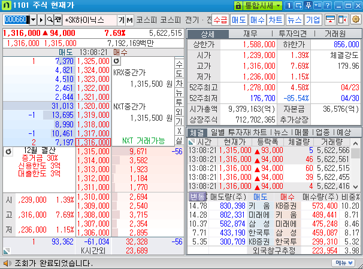The height and width of the screenshot is (269, 363).
Task: Click the '1' window group icon
Action: click(289, 5)
